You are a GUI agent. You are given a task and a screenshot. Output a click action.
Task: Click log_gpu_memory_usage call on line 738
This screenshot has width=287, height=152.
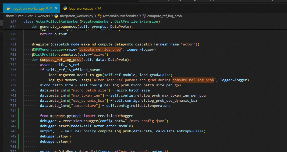(149, 80)
